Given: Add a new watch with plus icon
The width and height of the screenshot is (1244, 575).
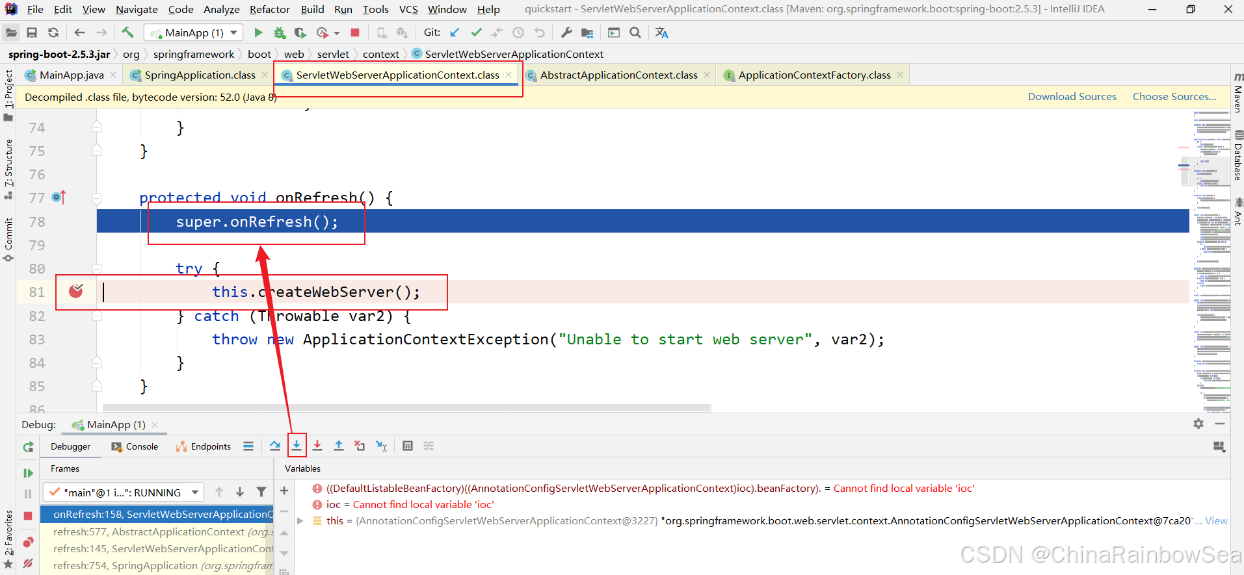Looking at the screenshot, I should coord(284,491).
